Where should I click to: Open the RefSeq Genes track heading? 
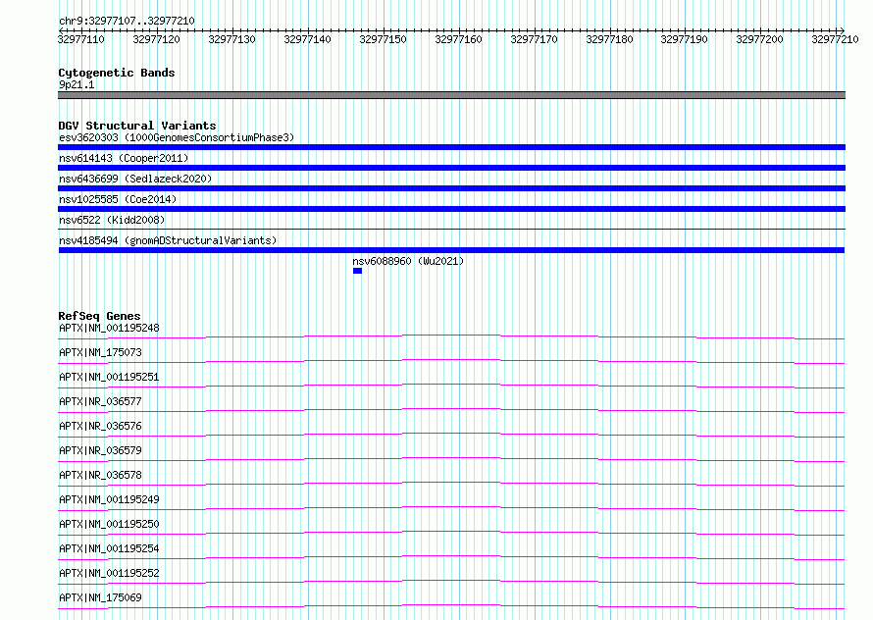(x=100, y=316)
